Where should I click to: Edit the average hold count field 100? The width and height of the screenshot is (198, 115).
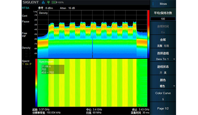(163, 19)
